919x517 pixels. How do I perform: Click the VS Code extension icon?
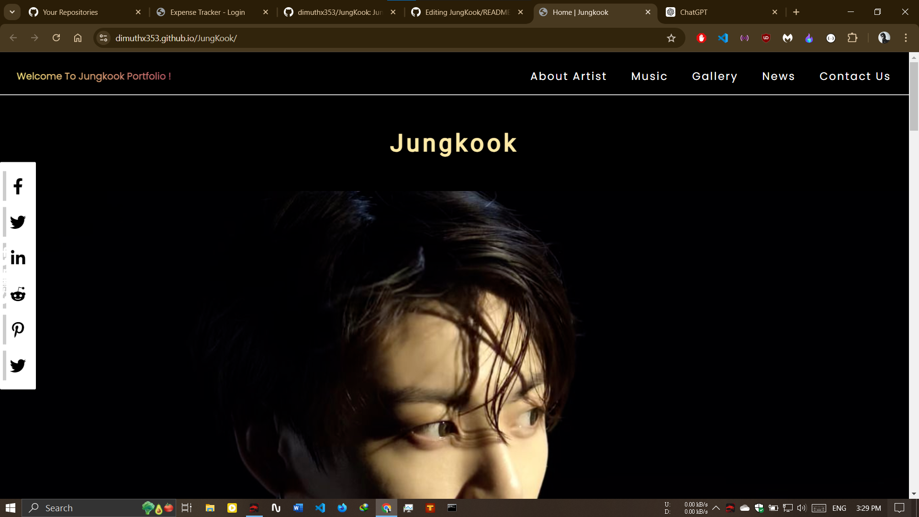tap(723, 38)
